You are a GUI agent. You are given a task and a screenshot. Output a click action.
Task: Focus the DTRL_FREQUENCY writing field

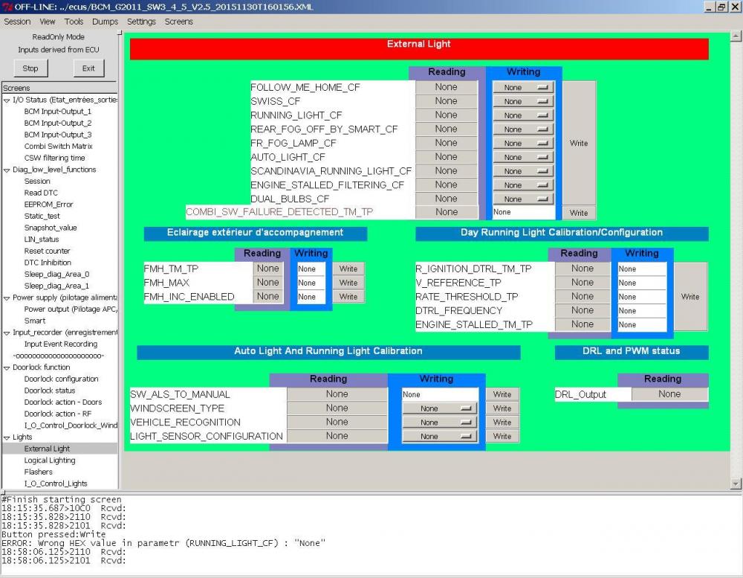(642, 311)
